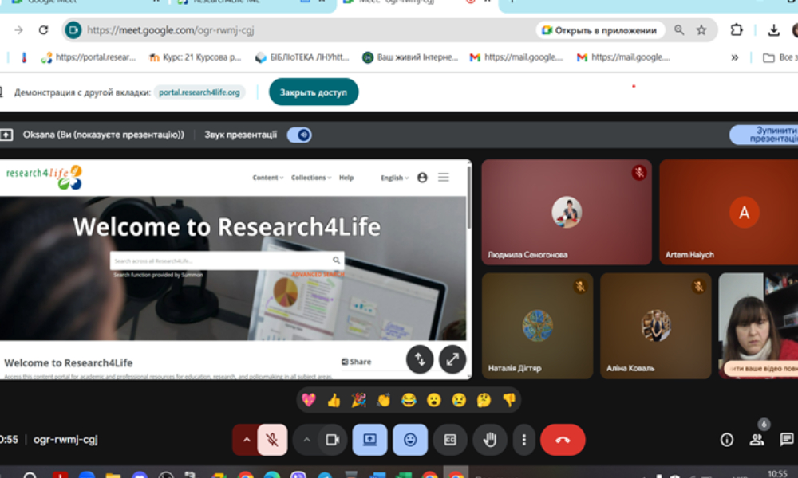Click the Help menu item
798x478 pixels.
(346, 178)
